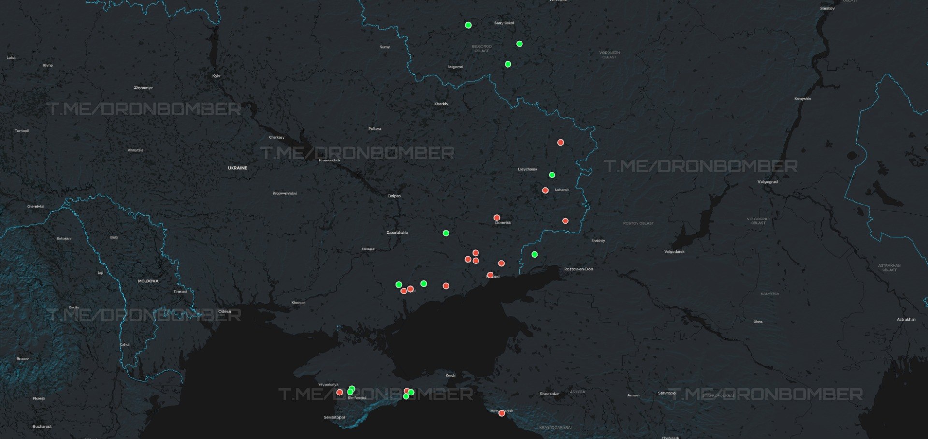
Task: Select the green marker northwest of Rostov-on-Don label
Action: point(535,255)
